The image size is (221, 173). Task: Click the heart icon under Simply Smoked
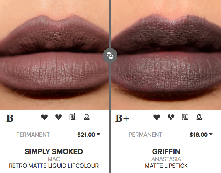[44, 117]
